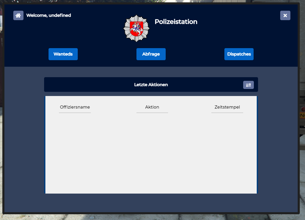
Task: Click the swap arrows icon in Letzte Aktionen
Action: tap(248, 85)
